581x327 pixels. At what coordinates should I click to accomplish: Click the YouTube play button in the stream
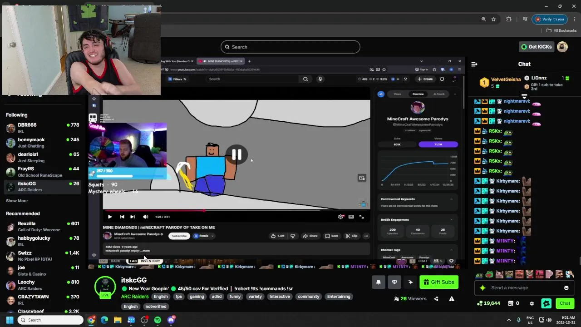[110, 217]
